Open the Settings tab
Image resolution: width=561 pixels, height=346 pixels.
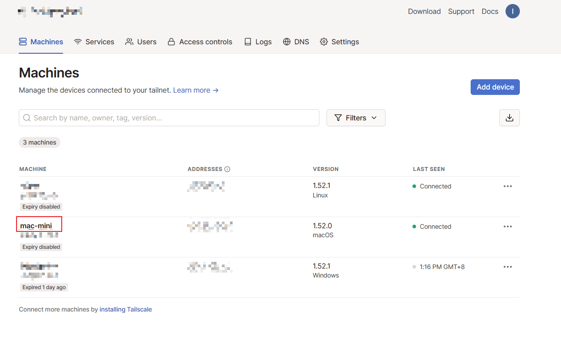(x=340, y=42)
